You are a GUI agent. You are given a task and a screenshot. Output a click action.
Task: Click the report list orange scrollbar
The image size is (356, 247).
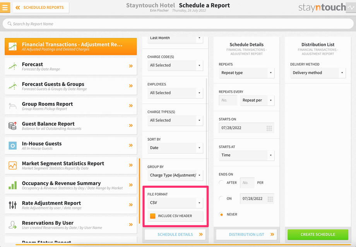(x=139, y=191)
